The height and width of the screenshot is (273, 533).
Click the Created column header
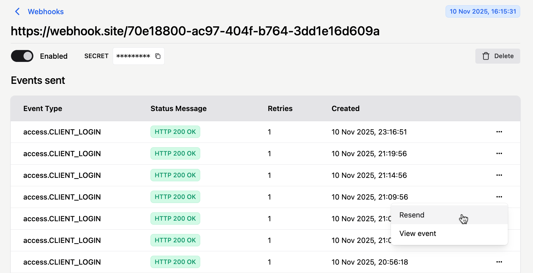(345, 108)
